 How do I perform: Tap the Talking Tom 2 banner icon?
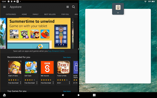pyautogui.click(x=24, y=34)
